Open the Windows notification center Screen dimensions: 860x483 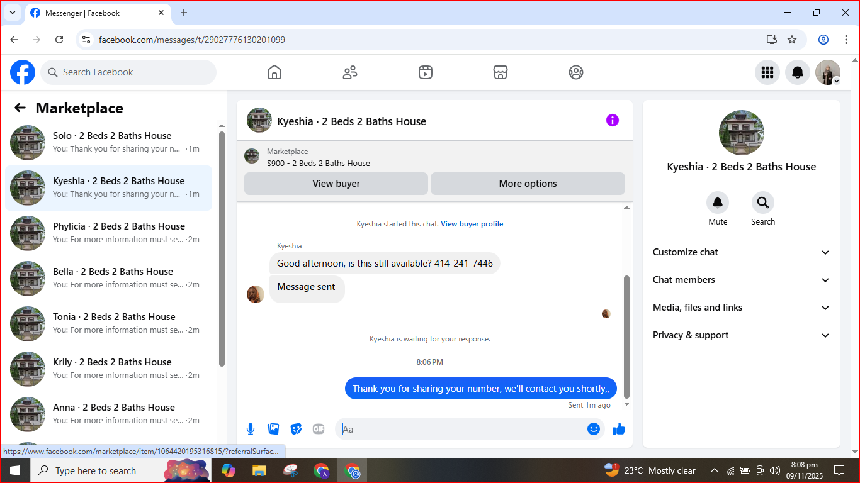click(839, 470)
